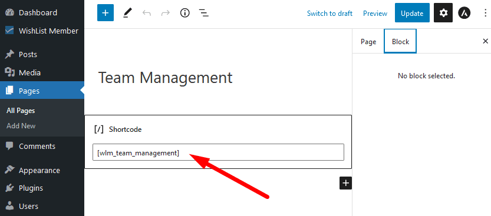Click the shortcode text input field
Image resolution: width=491 pixels, height=216 pixels.
218,152
